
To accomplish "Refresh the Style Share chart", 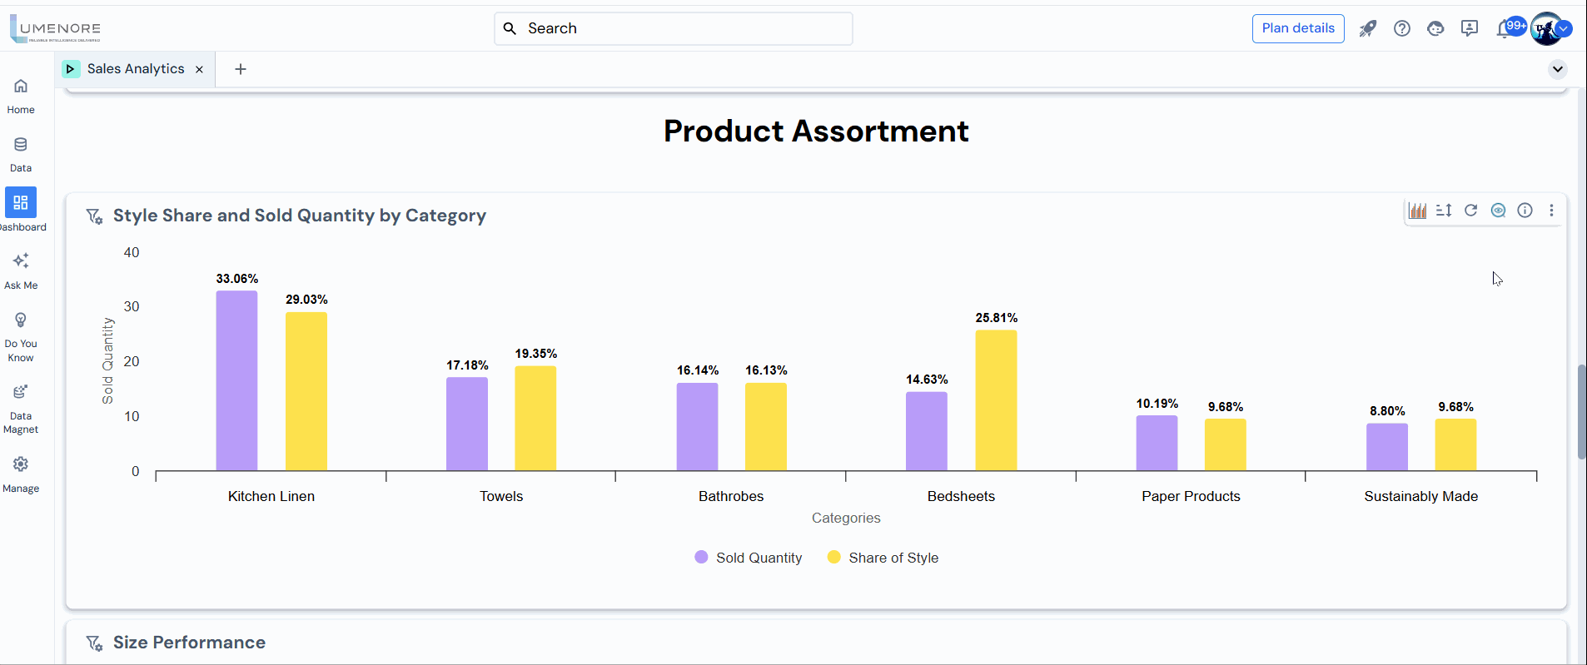I will point(1471,211).
